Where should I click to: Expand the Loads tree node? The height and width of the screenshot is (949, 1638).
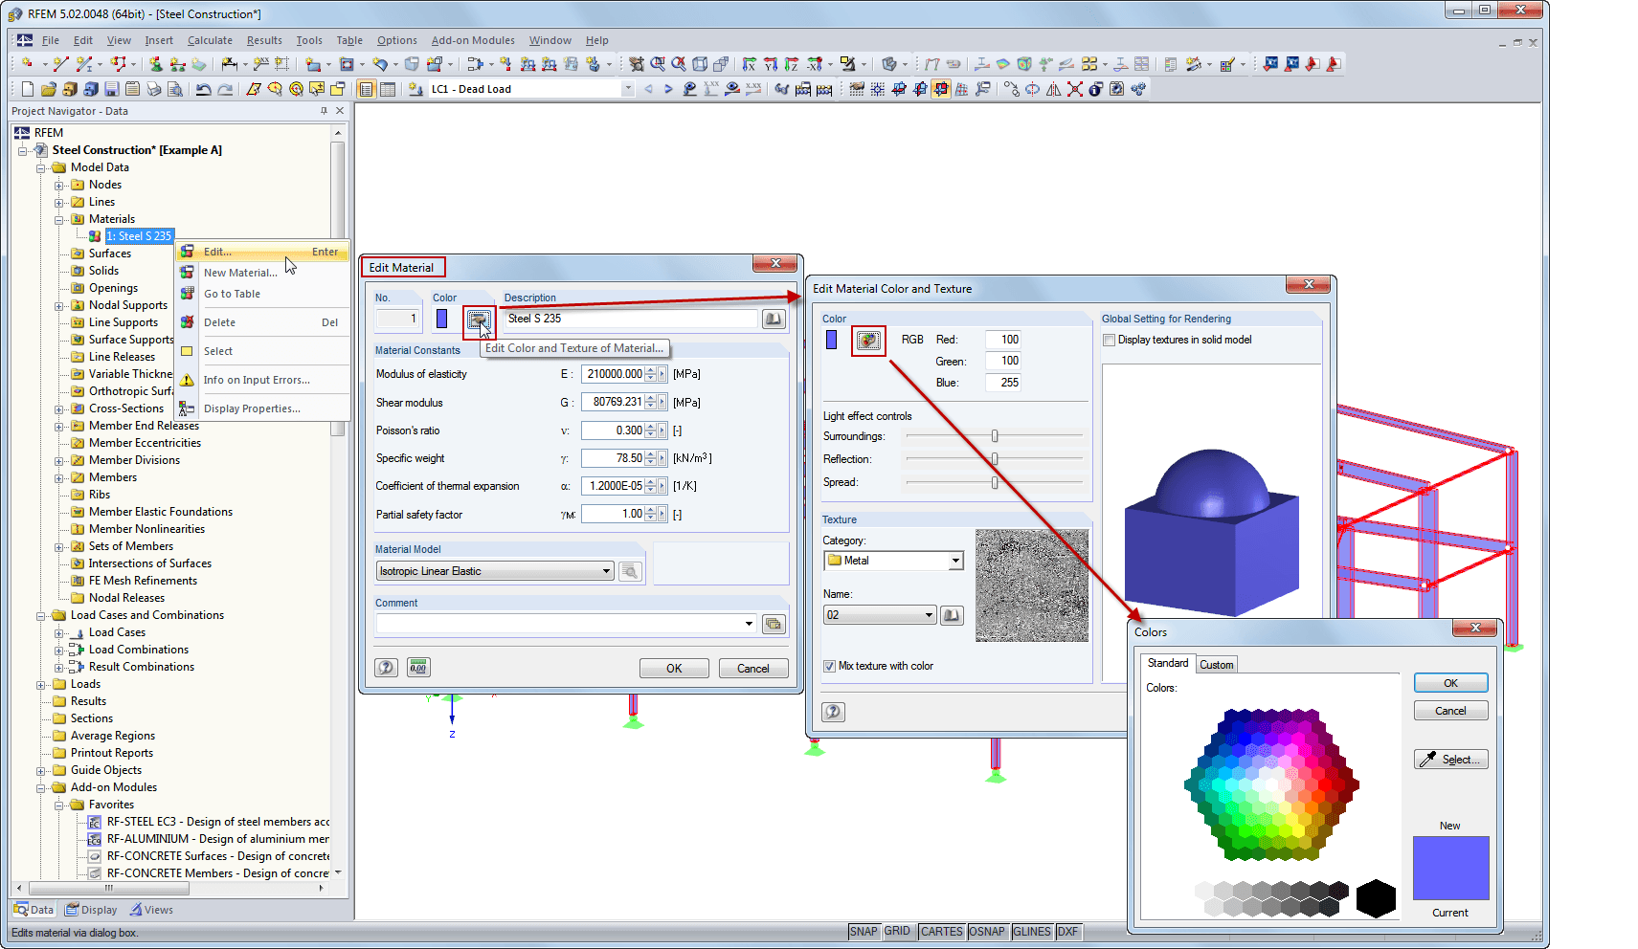coord(40,685)
